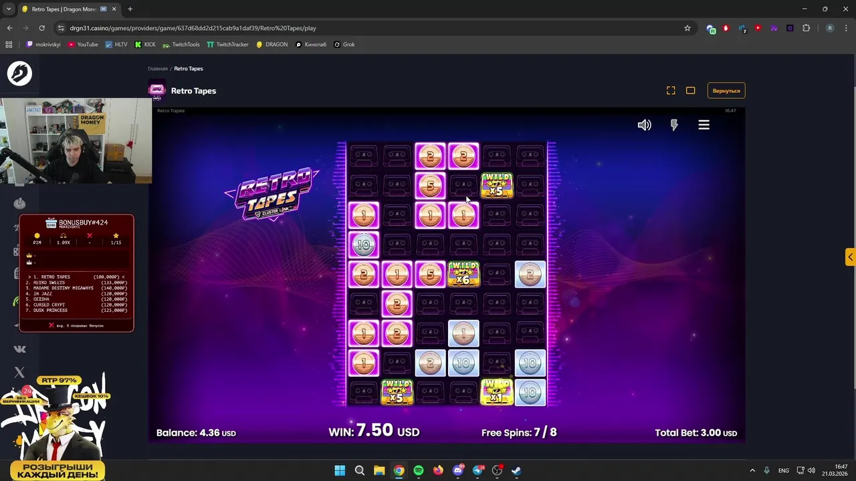Open Discord from the taskbar
The width and height of the screenshot is (856, 481).
(x=458, y=470)
